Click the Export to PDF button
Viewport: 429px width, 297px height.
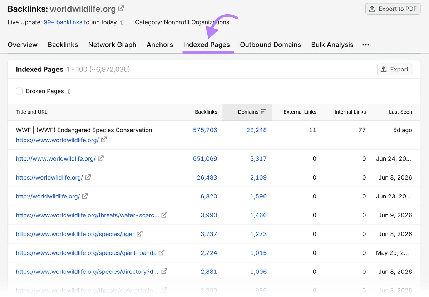click(x=393, y=9)
